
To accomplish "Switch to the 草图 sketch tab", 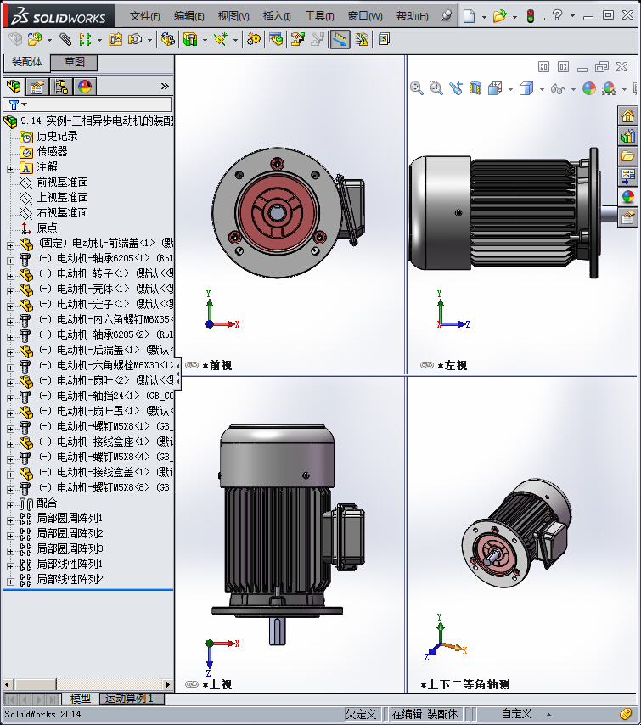I will pyautogui.click(x=74, y=62).
